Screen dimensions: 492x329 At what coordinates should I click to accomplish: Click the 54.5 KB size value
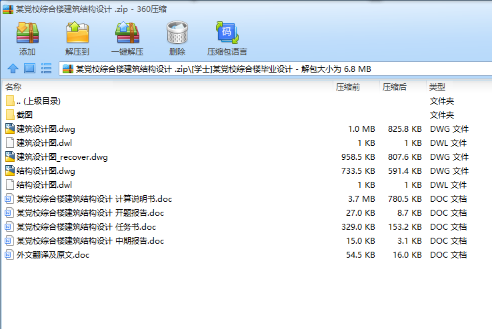pos(361,254)
